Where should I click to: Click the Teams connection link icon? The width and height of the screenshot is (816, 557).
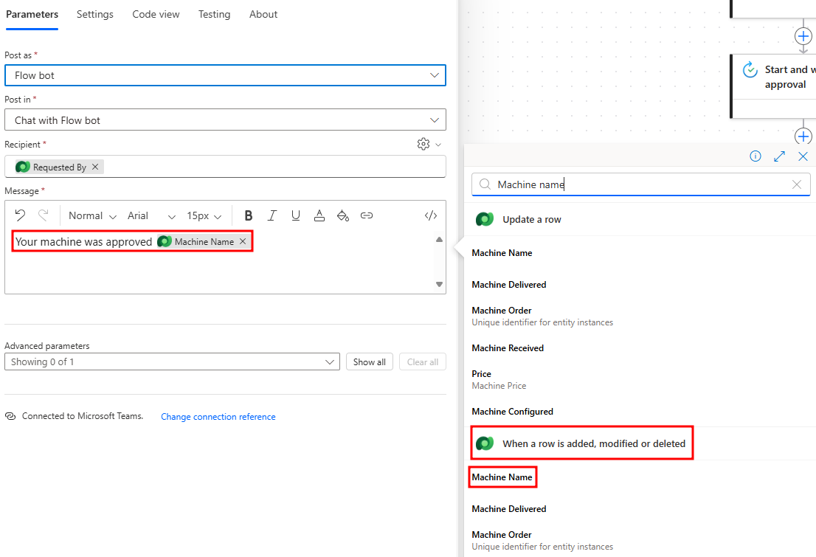pyautogui.click(x=10, y=416)
